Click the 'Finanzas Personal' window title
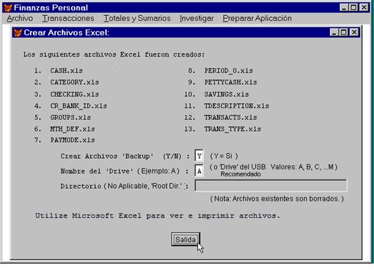 [51, 8]
